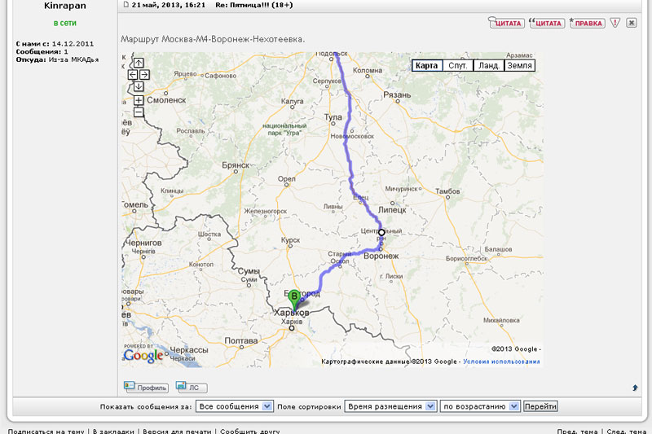The image size is (652, 434).
Task: Select the 'Земля' map view
Action: [x=519, y=65]
